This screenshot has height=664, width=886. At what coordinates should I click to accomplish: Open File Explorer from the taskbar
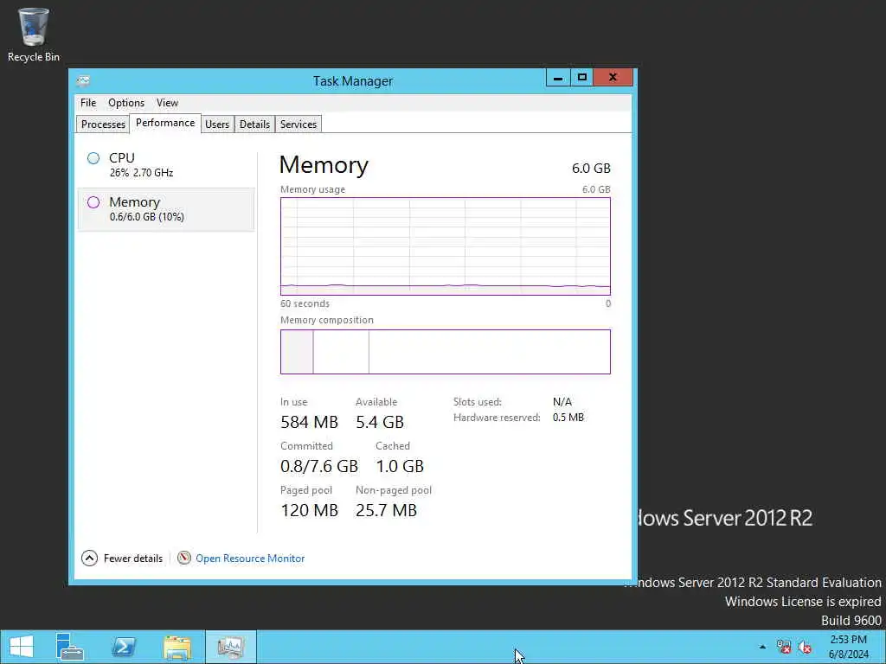(177, 647)
